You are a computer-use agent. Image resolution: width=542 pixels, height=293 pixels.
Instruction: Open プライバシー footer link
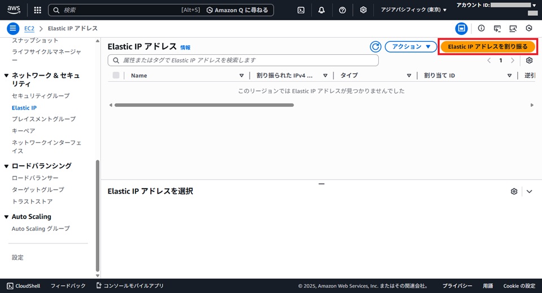point(457,286)
